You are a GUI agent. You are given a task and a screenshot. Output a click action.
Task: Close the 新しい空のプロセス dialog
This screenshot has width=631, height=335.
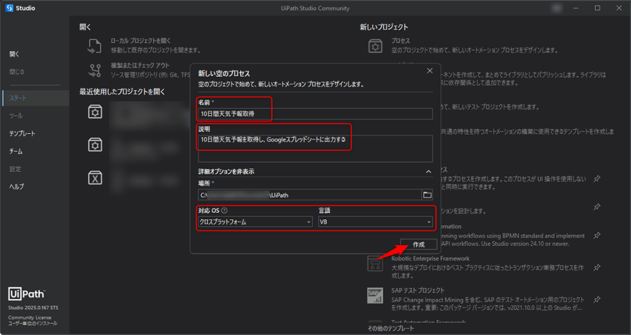coord(429,71)
